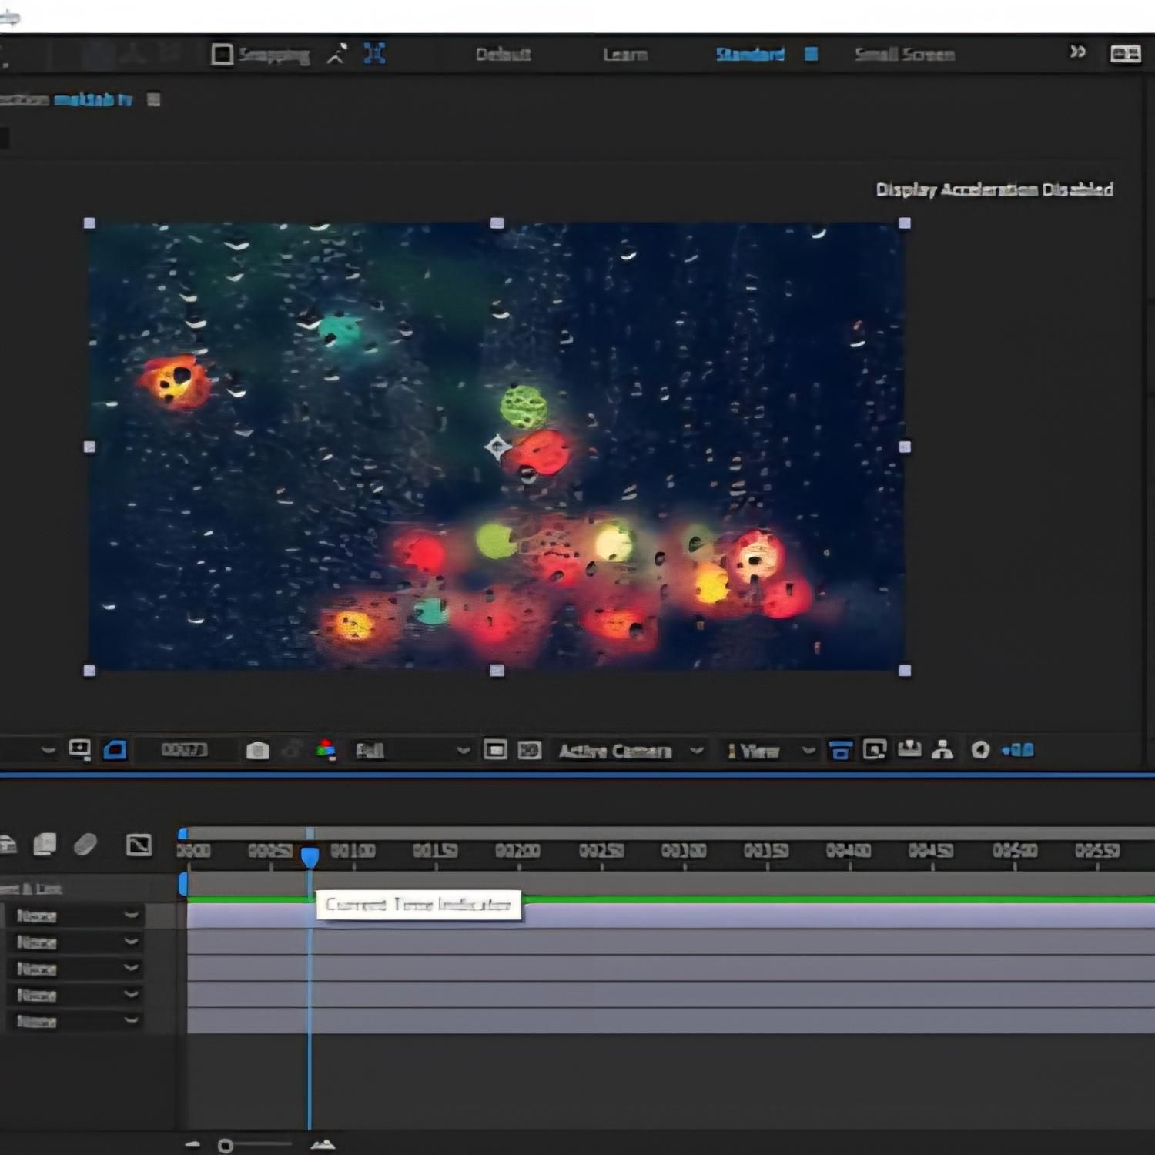Open the 1 View layout dropdown

click(x=770, y=751)
